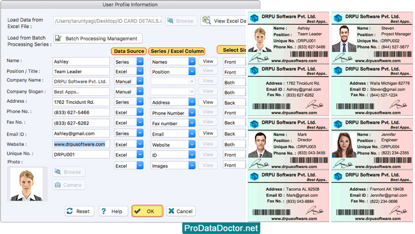Click Mark's ID card front preview
The width and height of the screenshot is (415, 234).
(288, 143)
